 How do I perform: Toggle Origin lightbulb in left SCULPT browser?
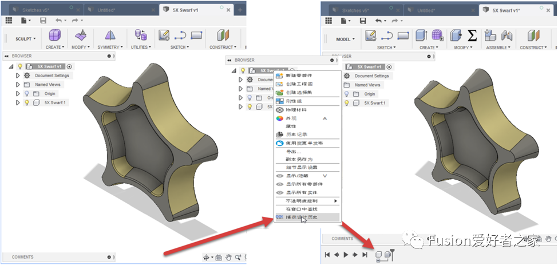[27, 93]
